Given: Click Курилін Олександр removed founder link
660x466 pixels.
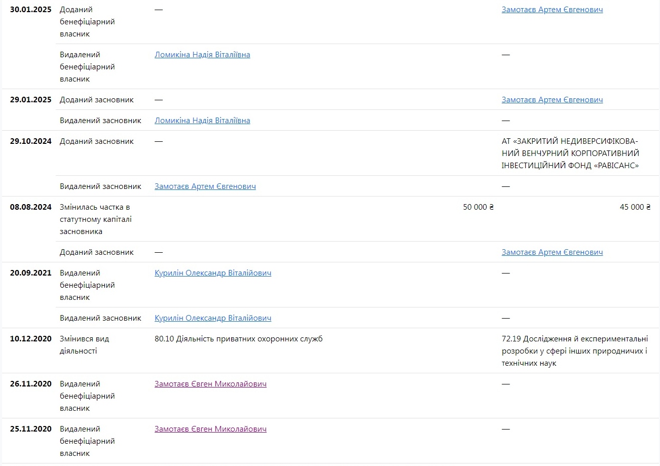Looking at the screenshot, I should [212, 318].
